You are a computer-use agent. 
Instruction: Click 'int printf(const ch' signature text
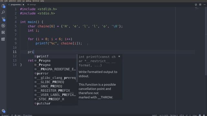click(97, 57)
